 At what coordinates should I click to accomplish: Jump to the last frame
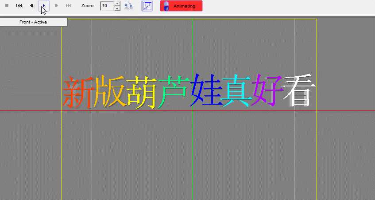click(x=68, y=5)
